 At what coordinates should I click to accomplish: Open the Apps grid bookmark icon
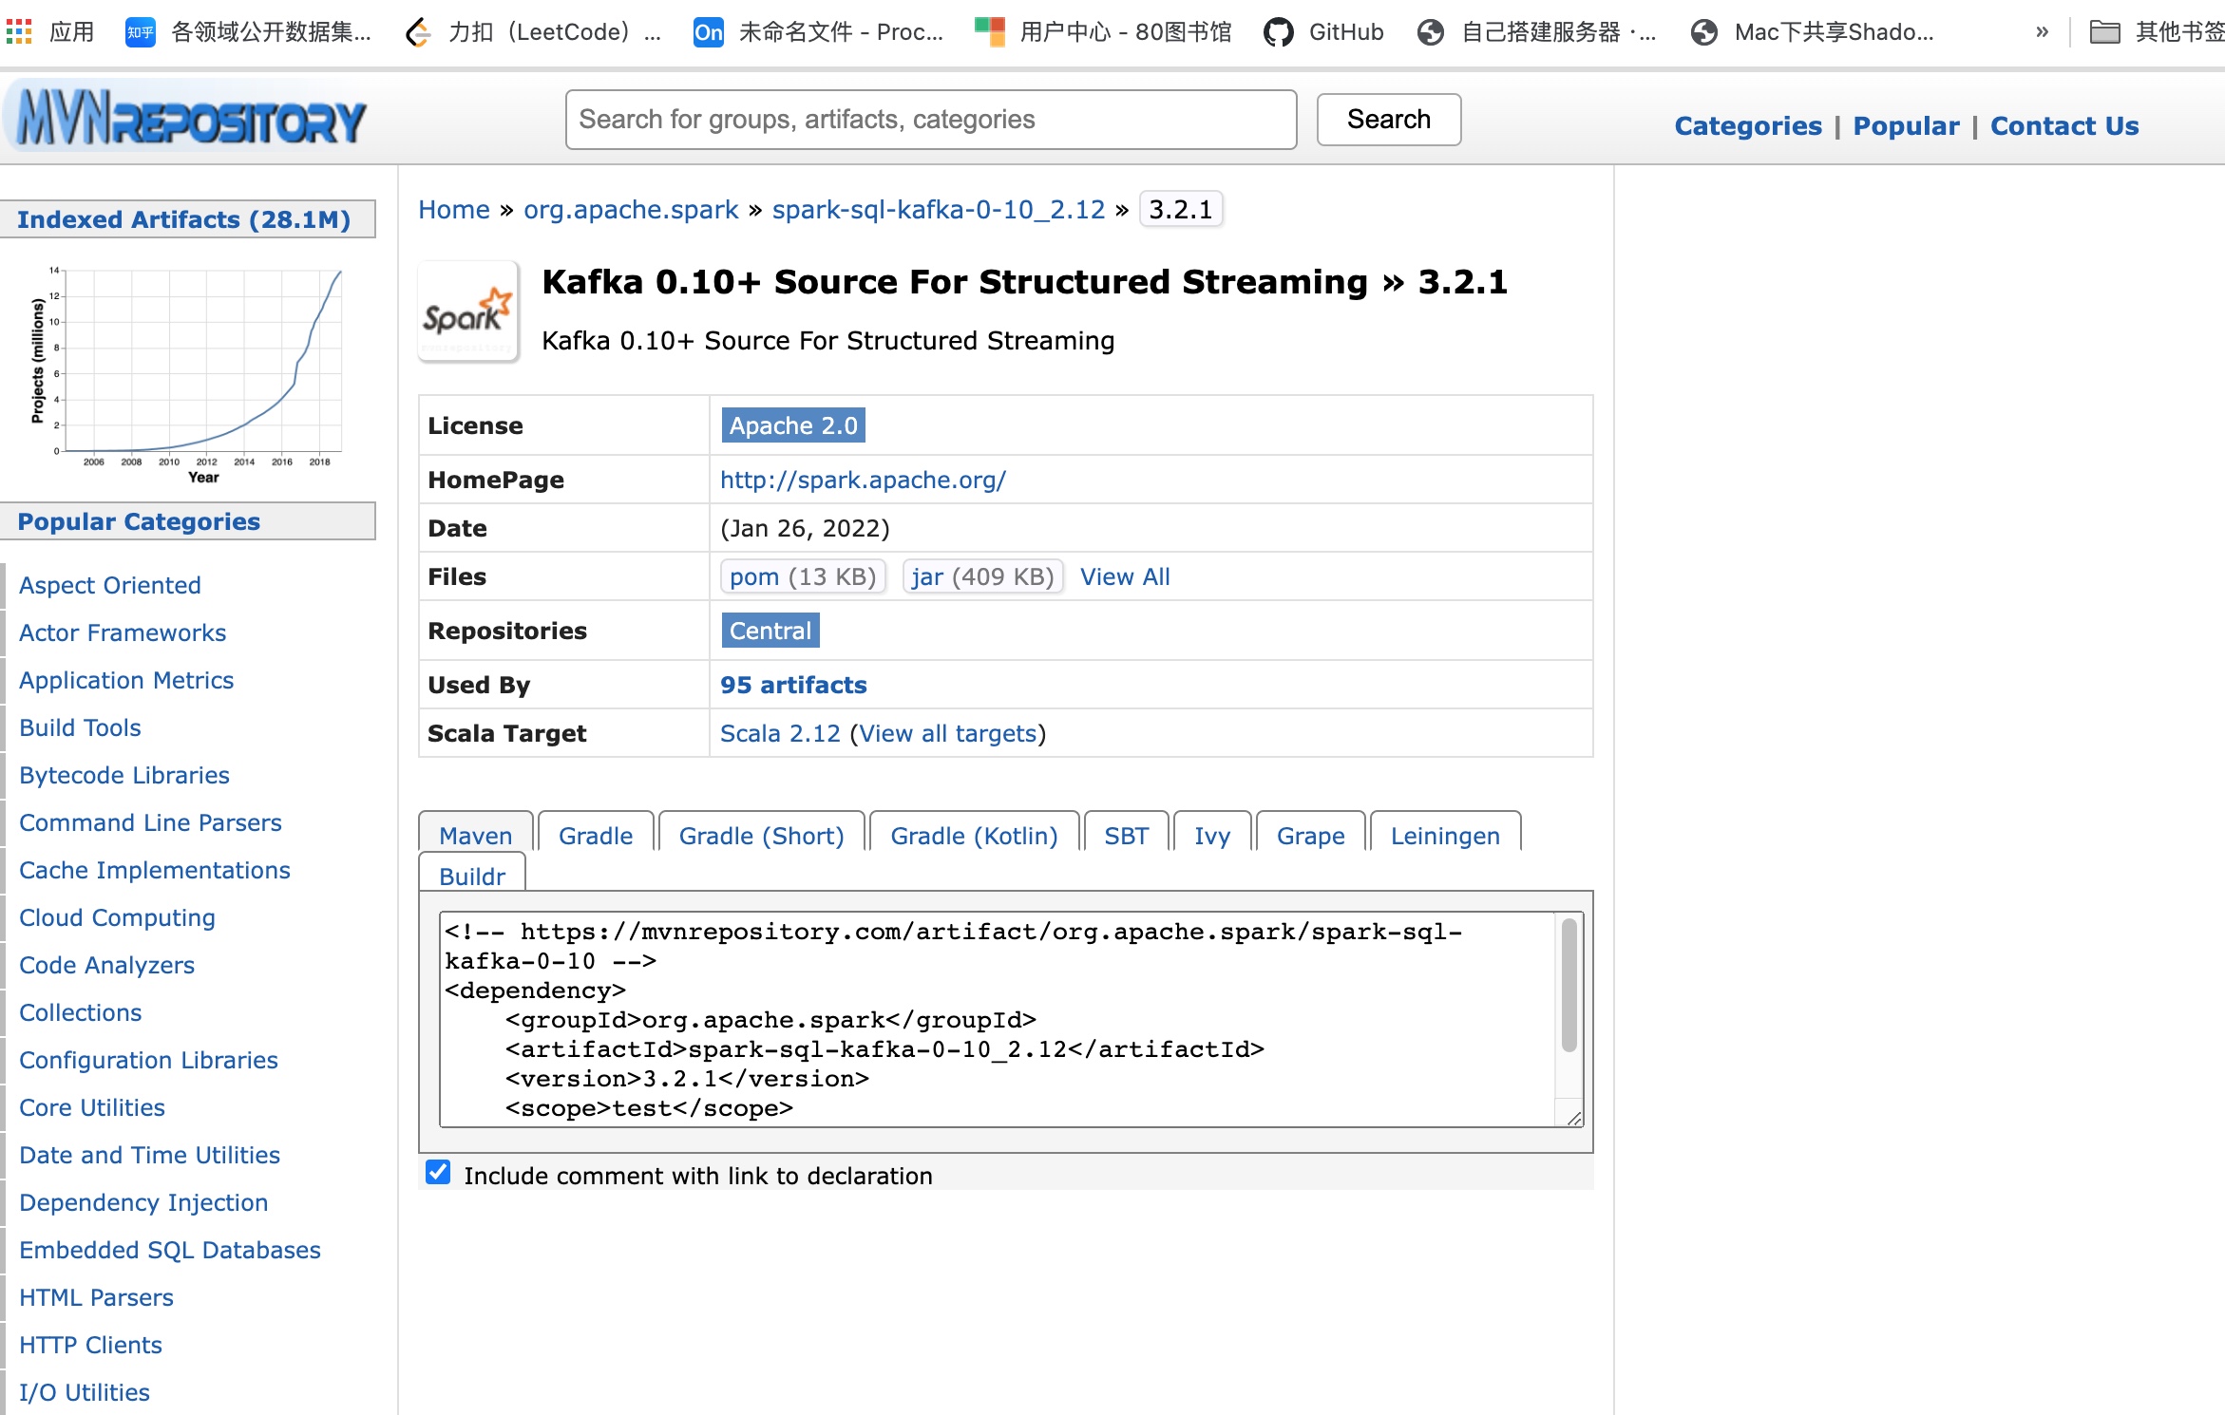coord(19,32)
